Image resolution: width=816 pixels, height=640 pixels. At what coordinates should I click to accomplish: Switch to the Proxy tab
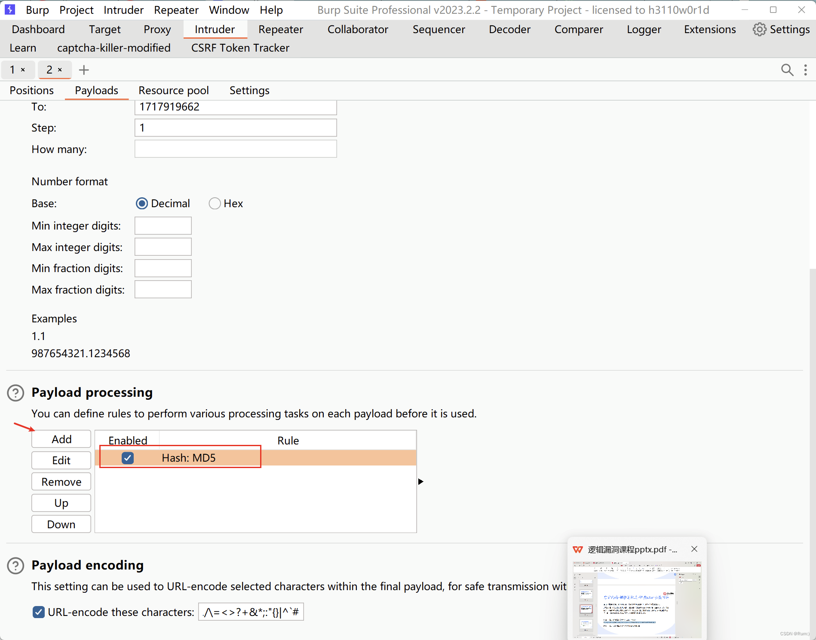coord(157,29)
